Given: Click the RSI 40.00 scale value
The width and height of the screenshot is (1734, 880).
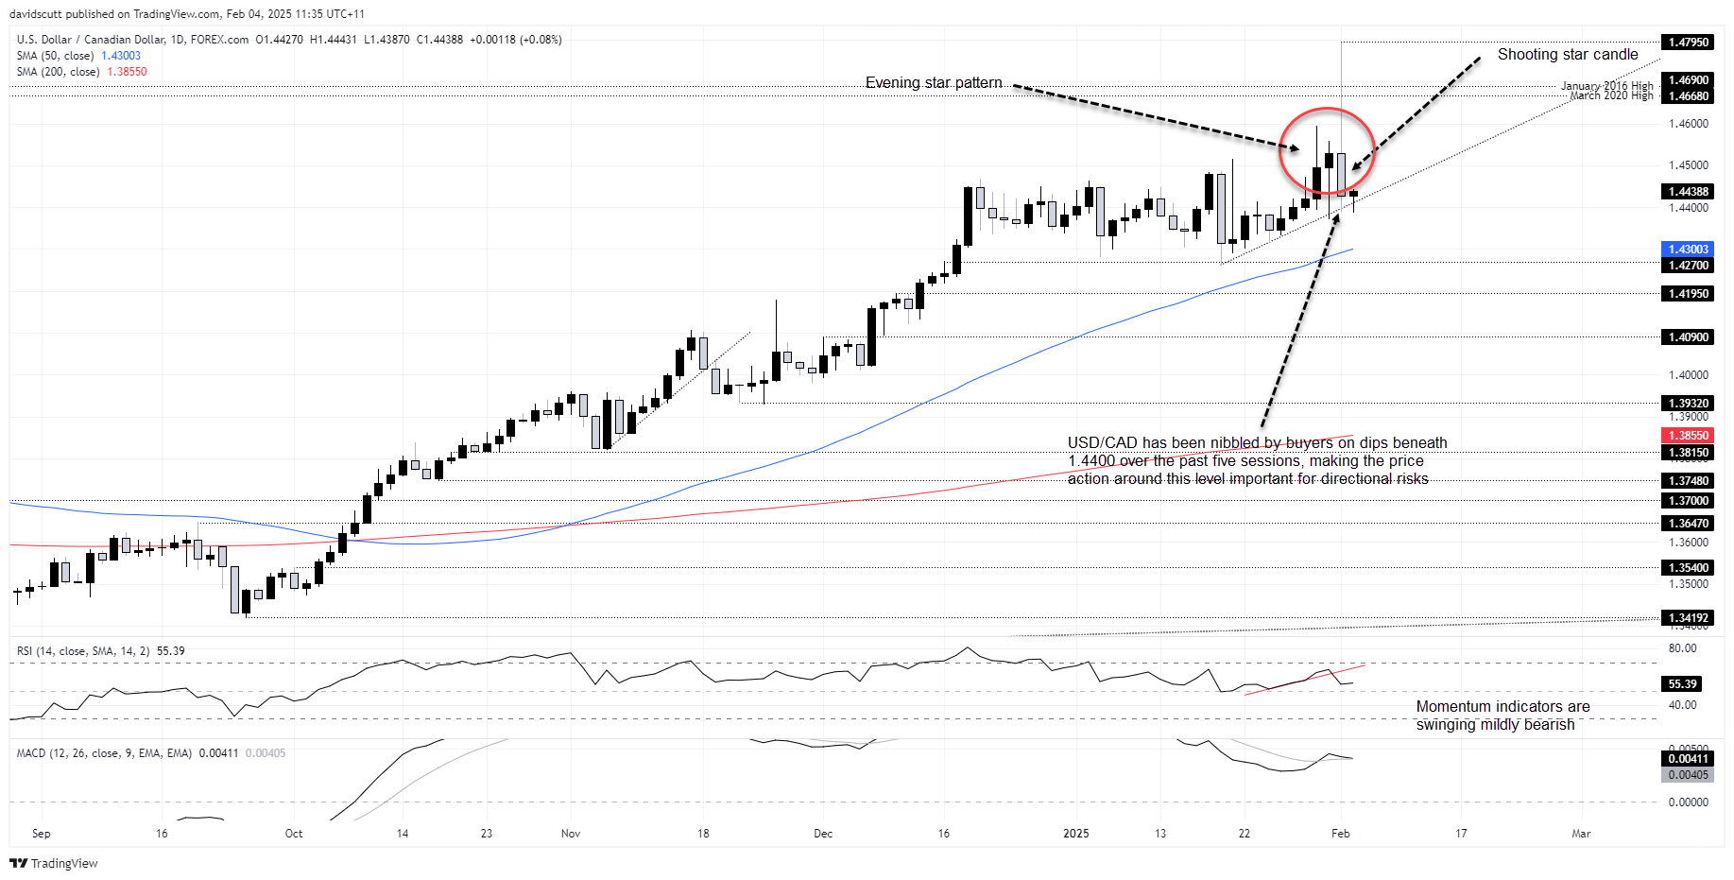Looking at the screenshot, I should coord(1683,705).
